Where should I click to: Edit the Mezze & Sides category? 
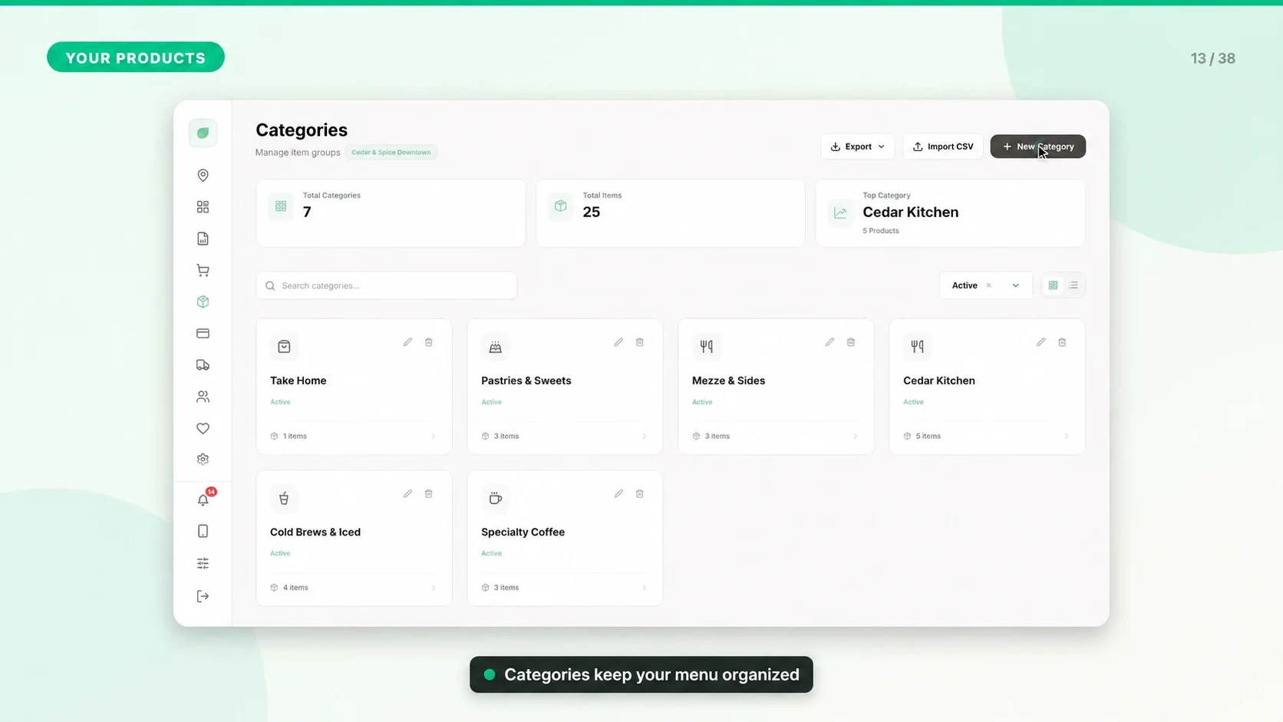[829, 342]
